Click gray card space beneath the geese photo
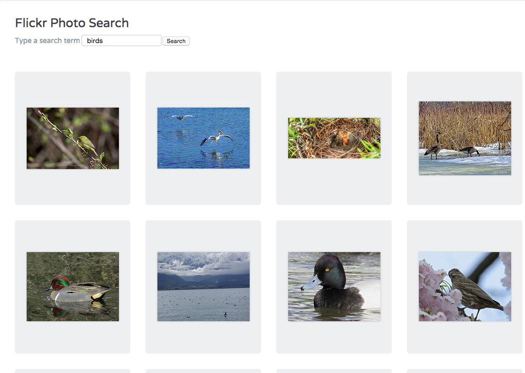 click(465, 190)
